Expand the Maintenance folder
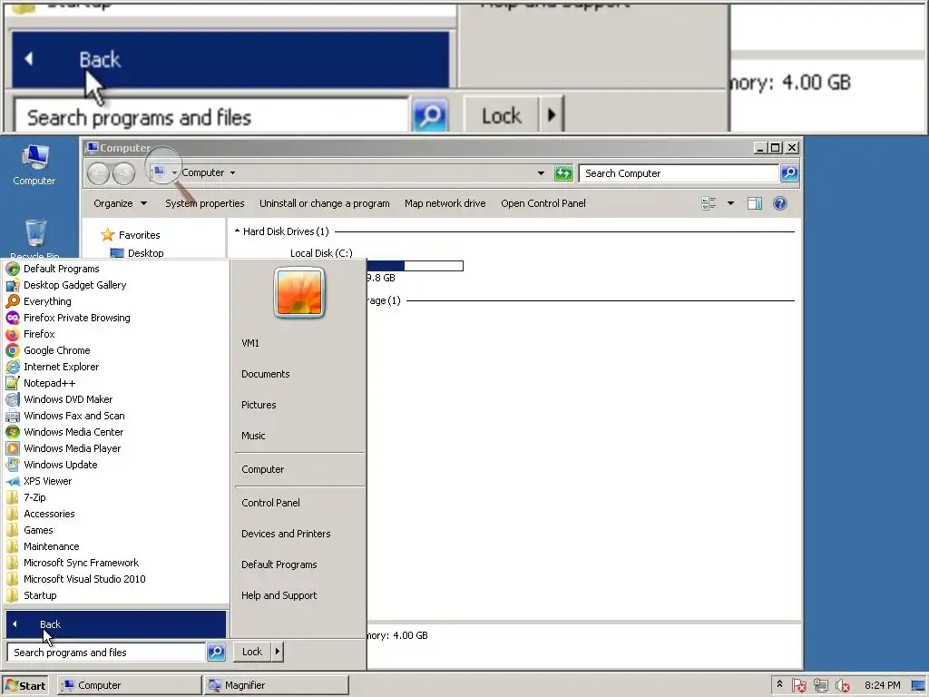This screenshot has width=929, height=697. click(x=116, y=546)
